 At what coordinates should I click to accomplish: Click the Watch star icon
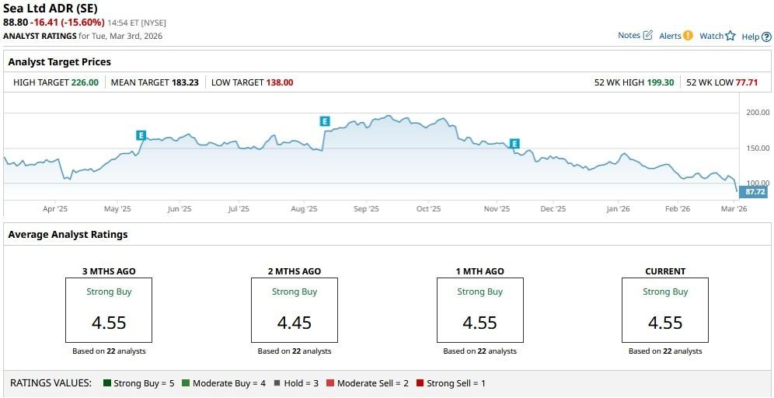(x=730, y=36)
